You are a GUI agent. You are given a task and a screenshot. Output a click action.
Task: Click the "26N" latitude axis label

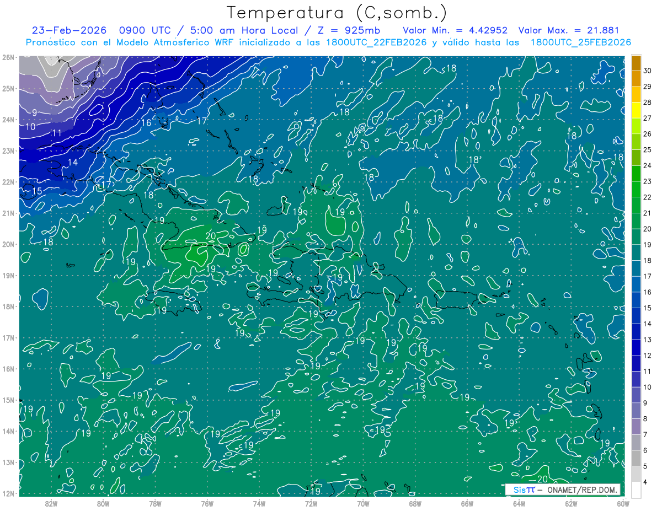point(8,57)
